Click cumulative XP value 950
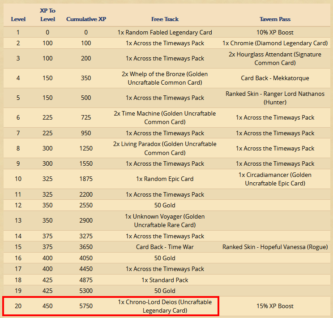This screenshot has height=318, width=333. tap(86, 133)
